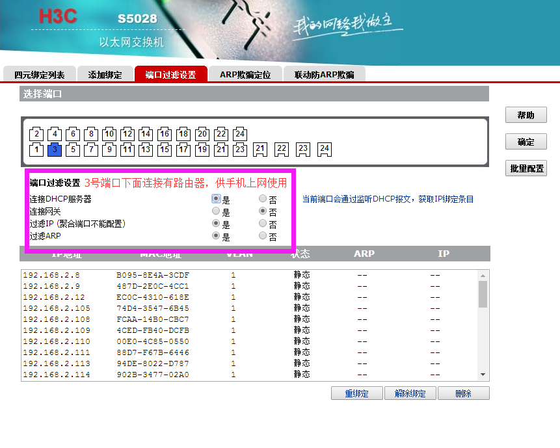Image resolution: width=560 pixels, height=448 pixels.
Task: Click the 解除绑定 button
Action: point(410,393)
